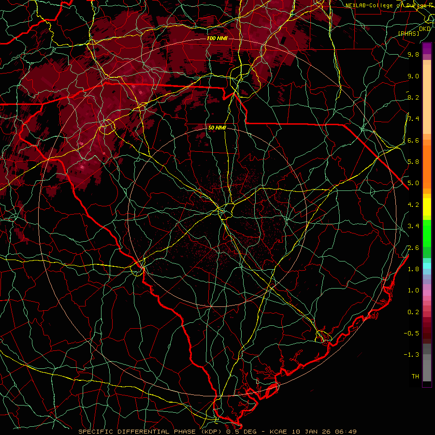This screenshot has width=435, height=435.
Task: Click the [PHAS] units label above the color scale
Action: pos(408,33)
